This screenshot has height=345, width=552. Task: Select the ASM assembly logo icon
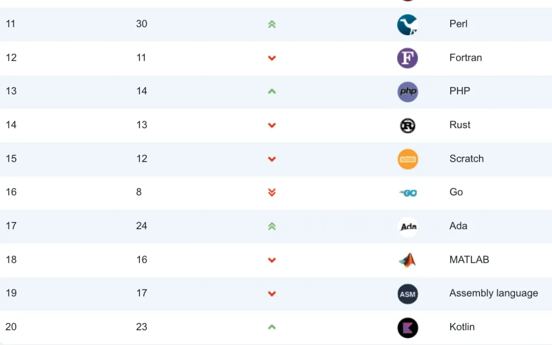(x=407, y=294)
